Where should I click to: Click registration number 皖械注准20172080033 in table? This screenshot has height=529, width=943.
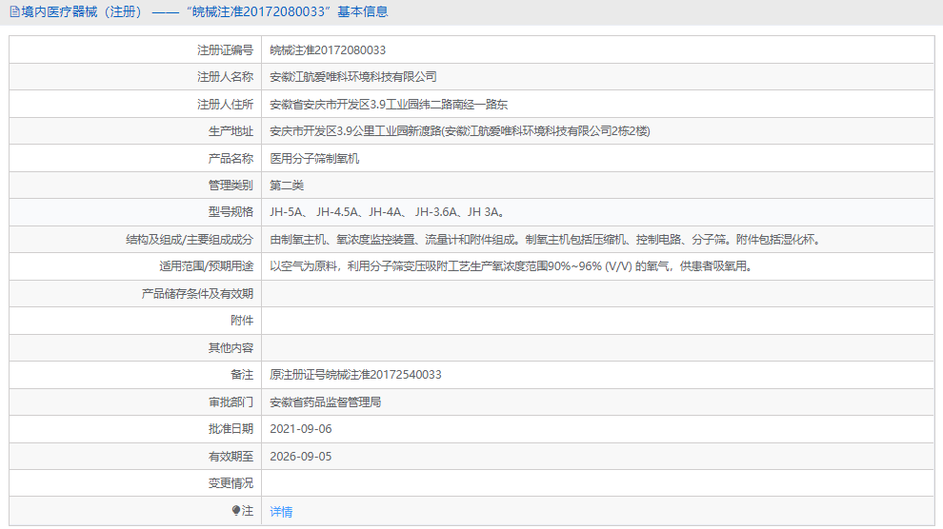point(328,50)
